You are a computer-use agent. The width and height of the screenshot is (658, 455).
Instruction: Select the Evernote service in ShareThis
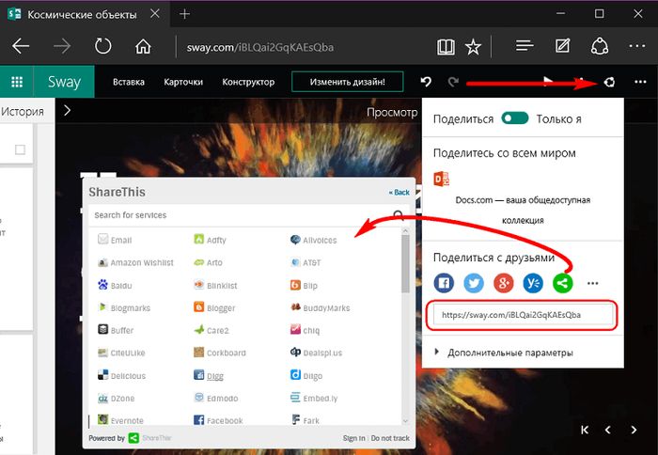121,420
